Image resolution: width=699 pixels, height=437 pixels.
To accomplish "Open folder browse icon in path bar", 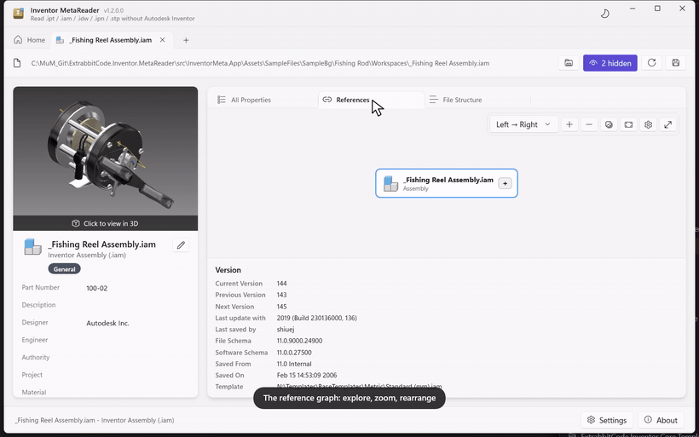I will (569, 63).
